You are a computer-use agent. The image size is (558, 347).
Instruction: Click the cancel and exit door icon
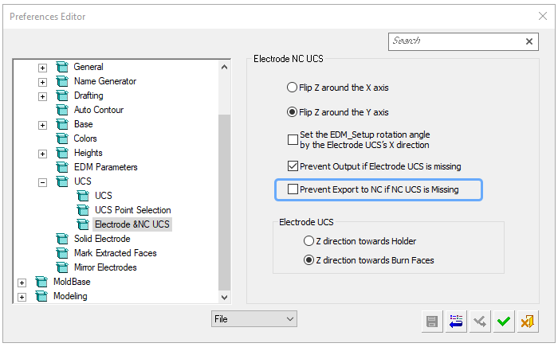[x=528, y=322]
